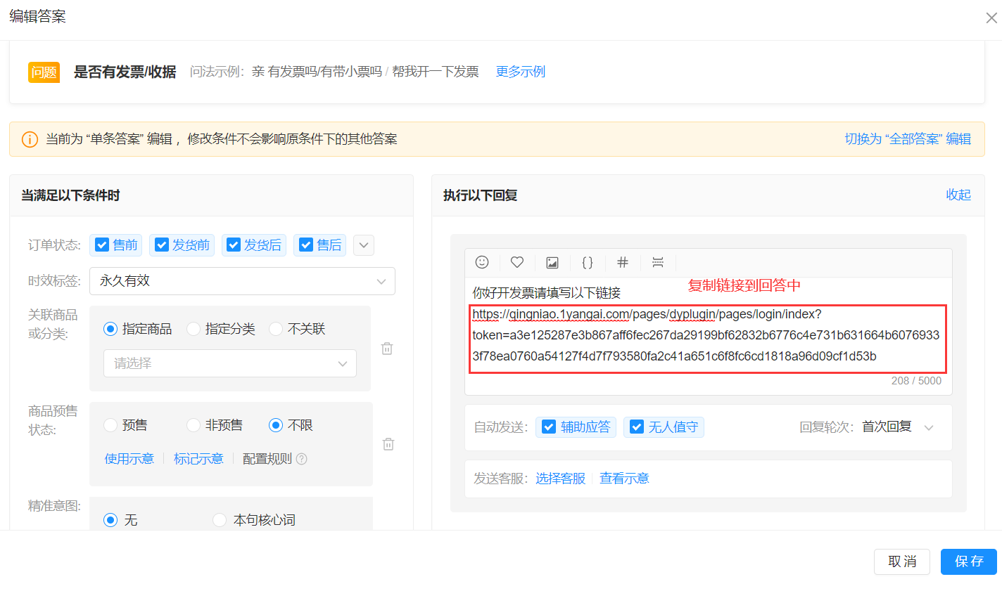
Task: Select the 指定分类 radio option
Action: (x=194, y=329)
